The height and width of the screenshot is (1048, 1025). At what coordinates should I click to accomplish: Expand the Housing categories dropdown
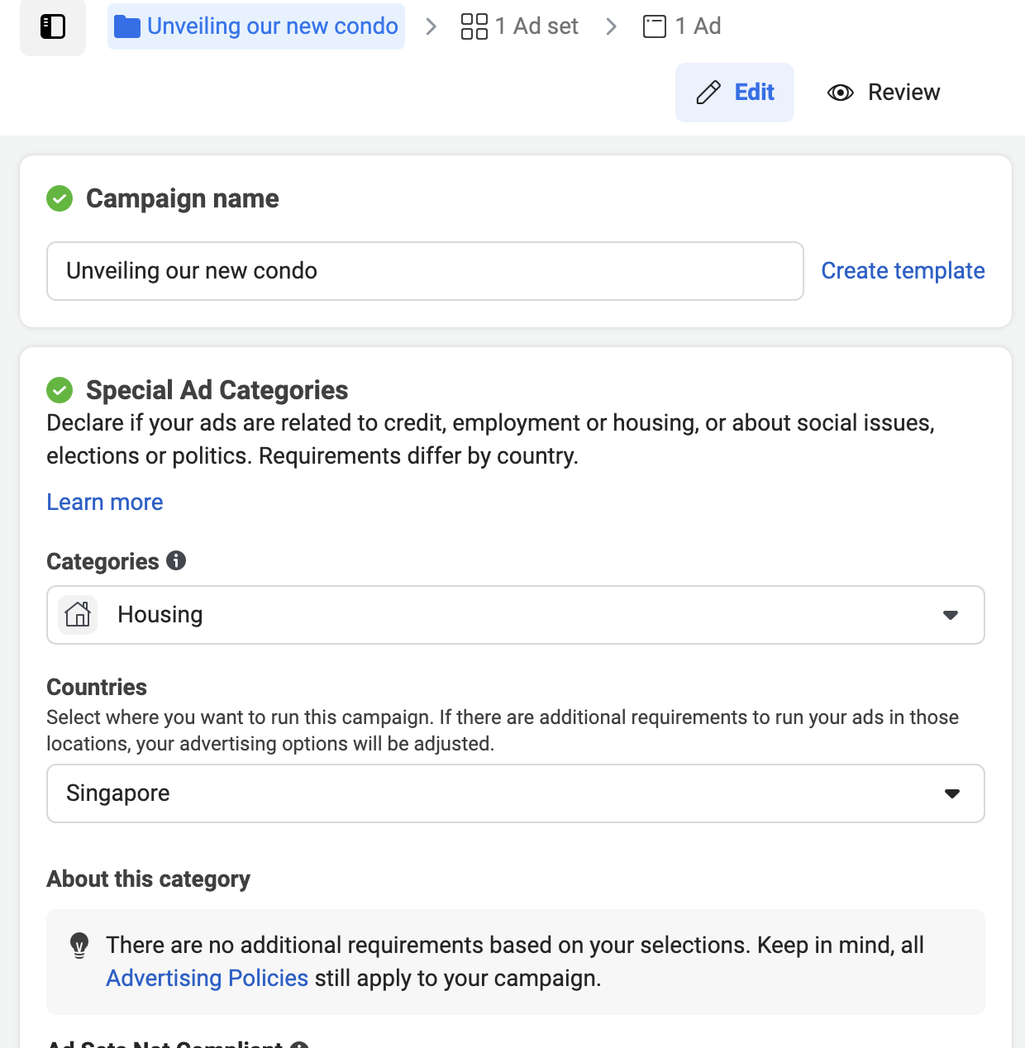pyautogui.click(x=951, y=615)
